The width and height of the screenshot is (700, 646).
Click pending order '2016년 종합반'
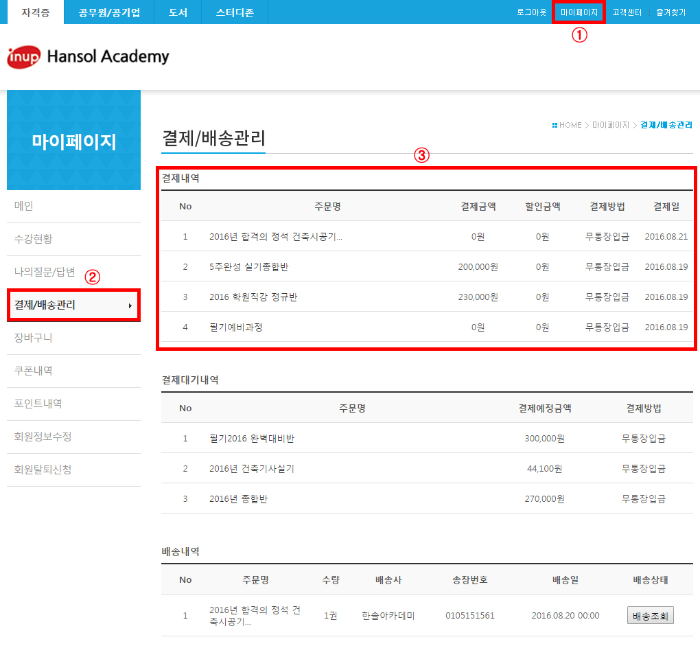tap(238, 499)
